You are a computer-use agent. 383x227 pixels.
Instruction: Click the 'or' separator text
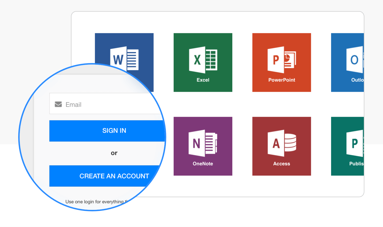pos(114,153)
